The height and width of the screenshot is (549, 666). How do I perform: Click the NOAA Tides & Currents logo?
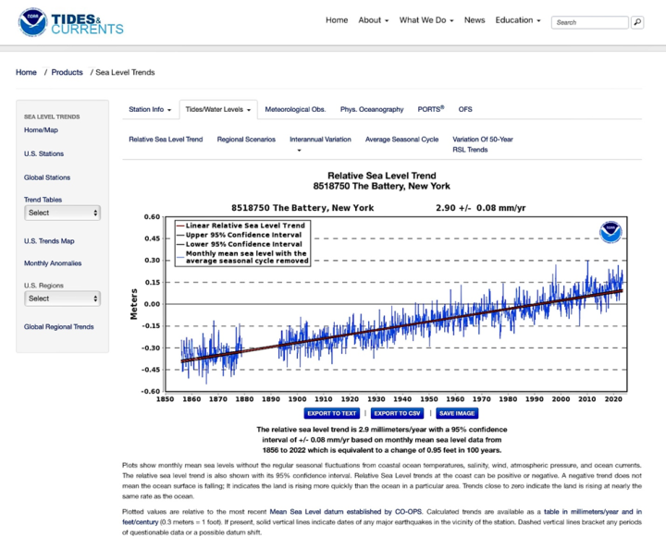click(71, 23)
